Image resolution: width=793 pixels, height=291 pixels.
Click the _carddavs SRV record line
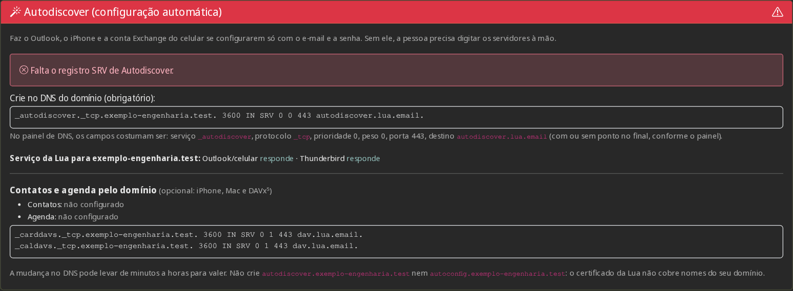point(189,235)
